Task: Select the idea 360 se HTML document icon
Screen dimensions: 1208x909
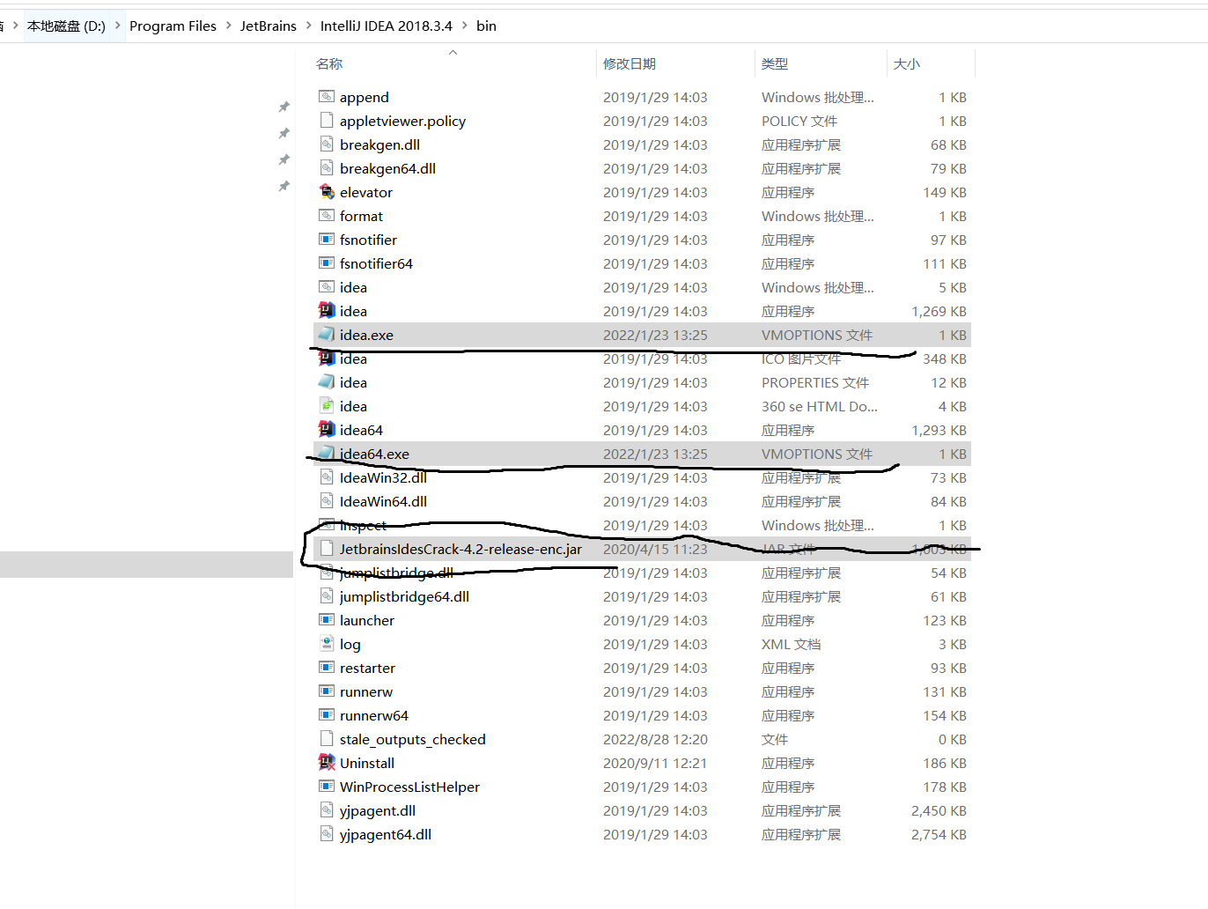Action: click(x=327, y=406)
